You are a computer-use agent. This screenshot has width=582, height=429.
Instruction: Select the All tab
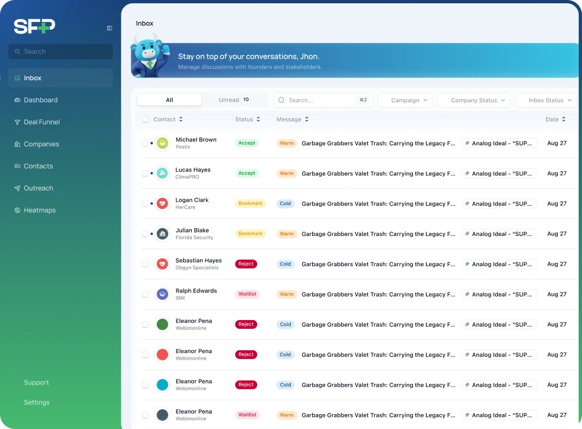point(169,100)
